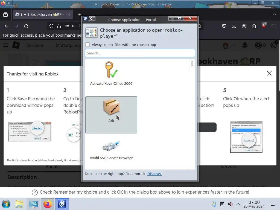Expand the list all tabs dropdown
The width and height of the screenshot is (280, 210).
(x=275, y=14)
